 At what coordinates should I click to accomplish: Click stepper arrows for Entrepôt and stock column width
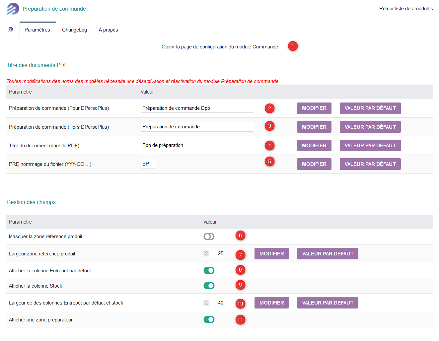[206, 303]
